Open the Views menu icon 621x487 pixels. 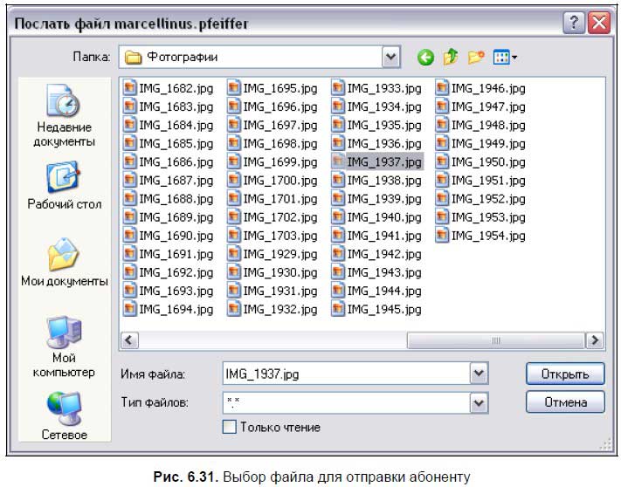[x=505, y=58]
